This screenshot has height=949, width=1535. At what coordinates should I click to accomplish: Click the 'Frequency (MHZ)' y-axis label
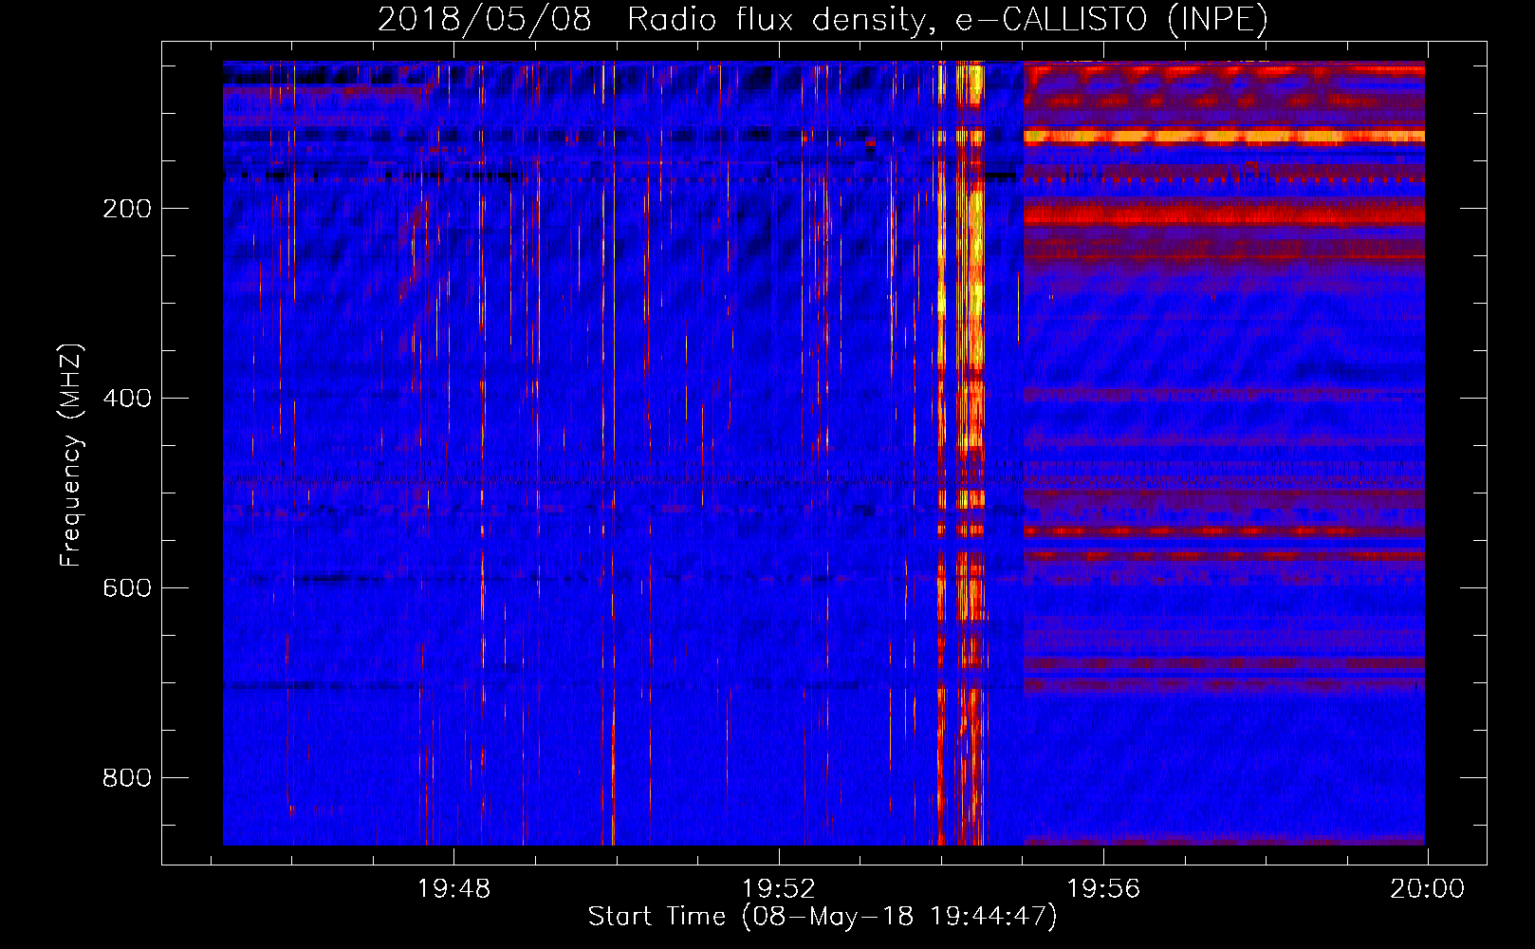click(71, 455)
